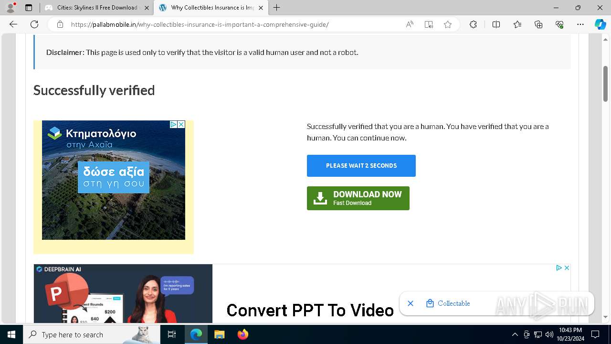This screenshot has width=611, height=344.
Task: Open the profile avatar icon
Action: [x=11, y=8]
